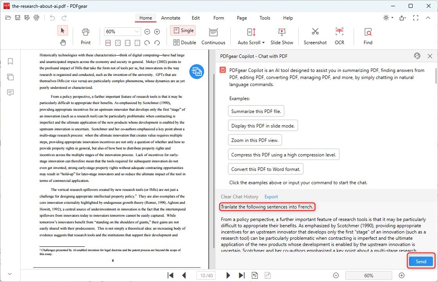Viewport: 438px width, 282px height.
Task: Click the large Print button in the ribbon
Action: pyautogui.click(x=86, y=36)
